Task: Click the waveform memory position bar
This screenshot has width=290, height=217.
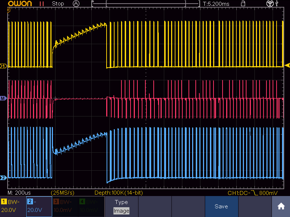Action: click(146, 4)
